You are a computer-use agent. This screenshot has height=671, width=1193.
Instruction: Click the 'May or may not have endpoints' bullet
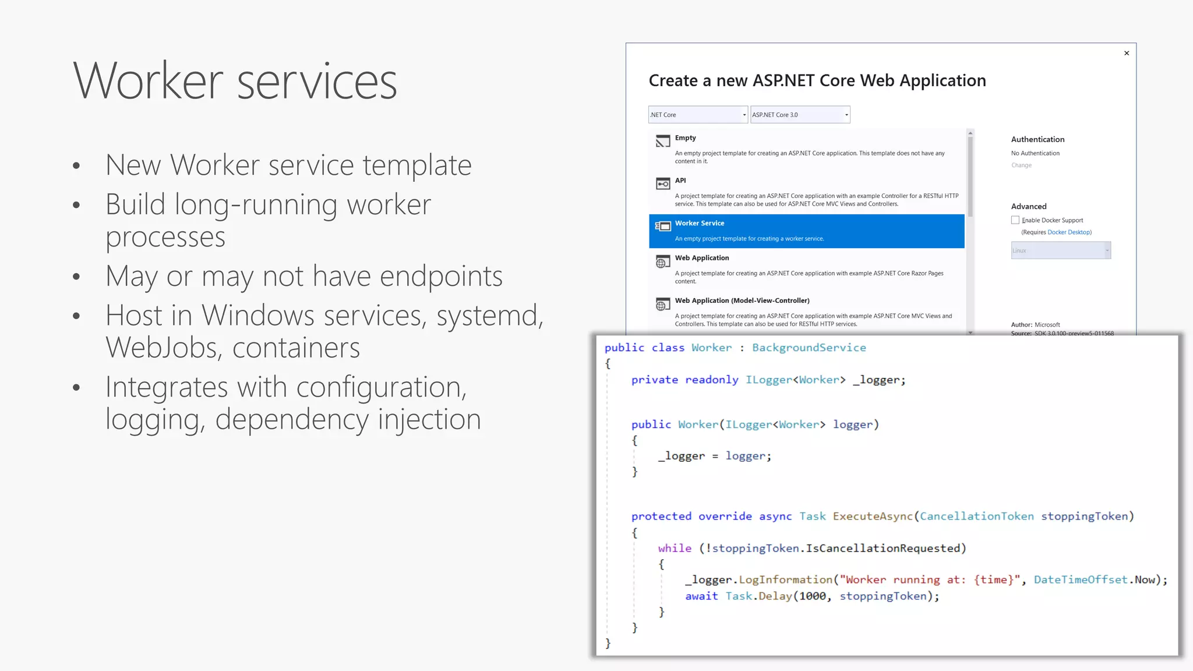tap(303, 276)
